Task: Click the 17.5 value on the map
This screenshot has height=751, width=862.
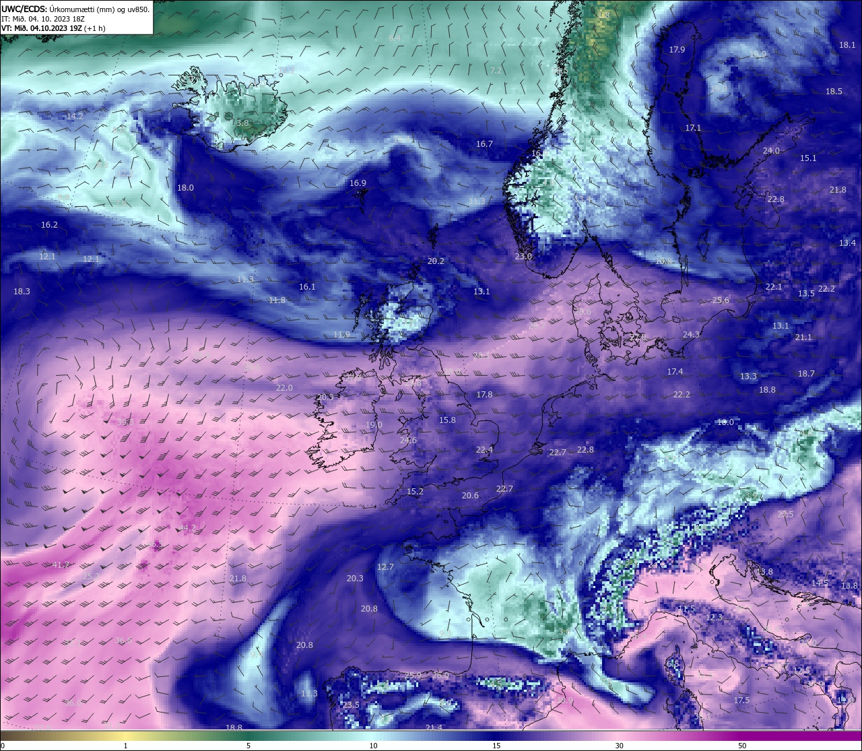Action: click(x=741, y=700)
